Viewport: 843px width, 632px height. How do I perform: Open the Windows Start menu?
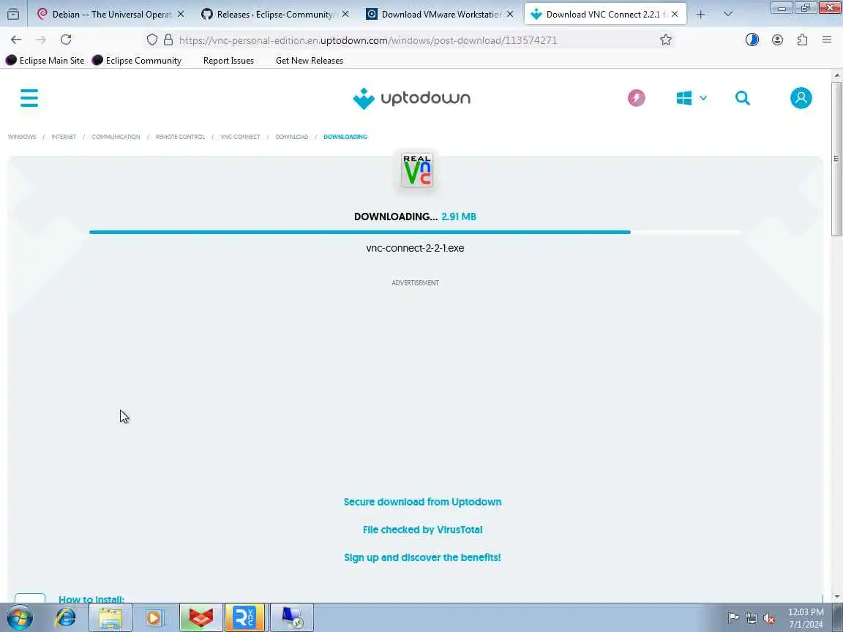pyautogui.click(x=19, y=618)
